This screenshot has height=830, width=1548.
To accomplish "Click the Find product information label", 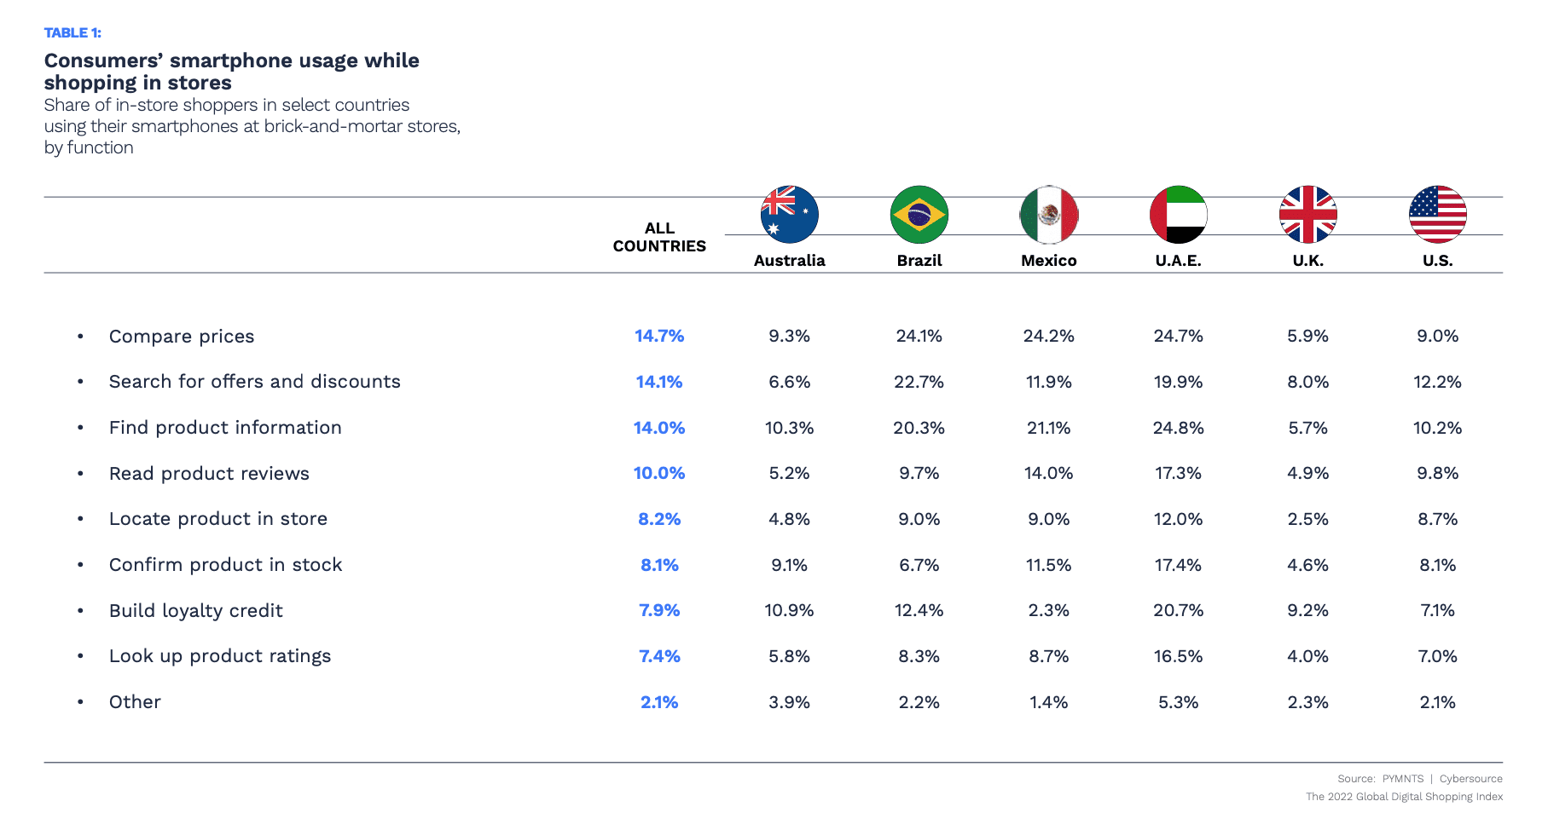I will point(225,428).
